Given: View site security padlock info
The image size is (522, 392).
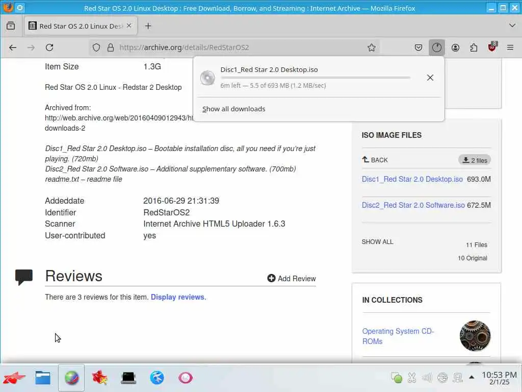Looking at the screenshot, I should 111,47.
